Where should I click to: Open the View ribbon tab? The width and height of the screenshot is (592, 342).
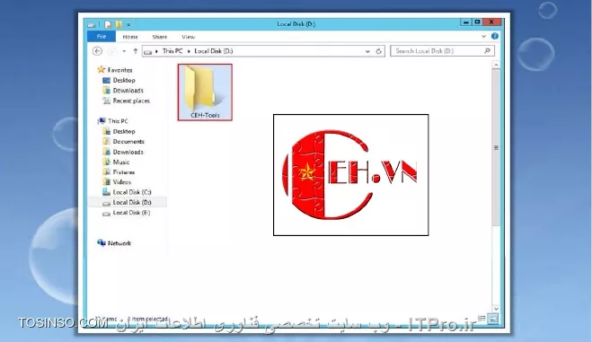(x=188, y=37)
